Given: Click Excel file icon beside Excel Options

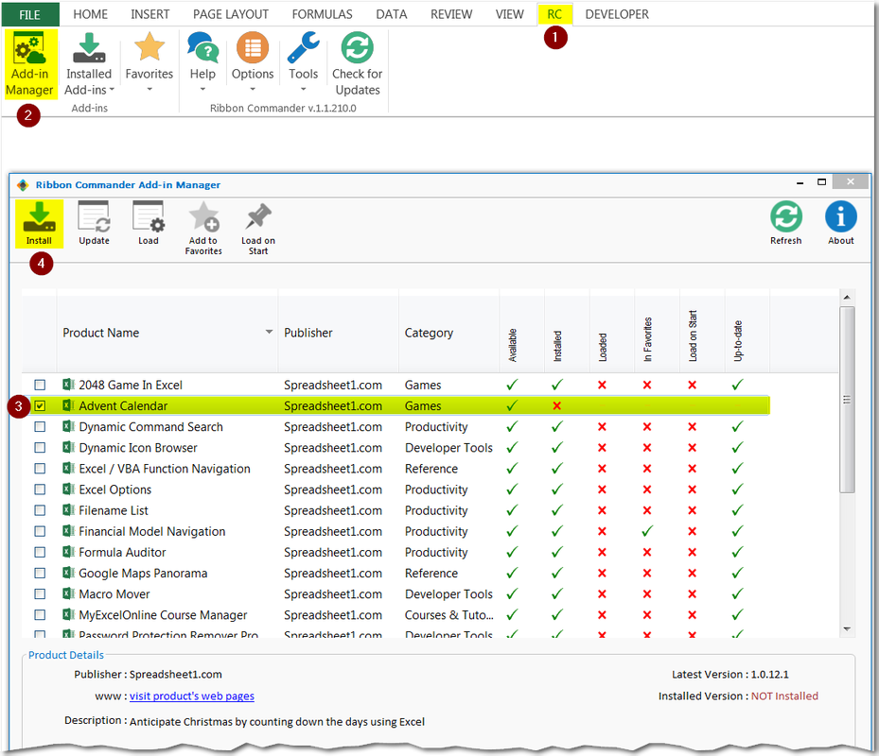Looking at the screenshot, I should pos(68,490).
